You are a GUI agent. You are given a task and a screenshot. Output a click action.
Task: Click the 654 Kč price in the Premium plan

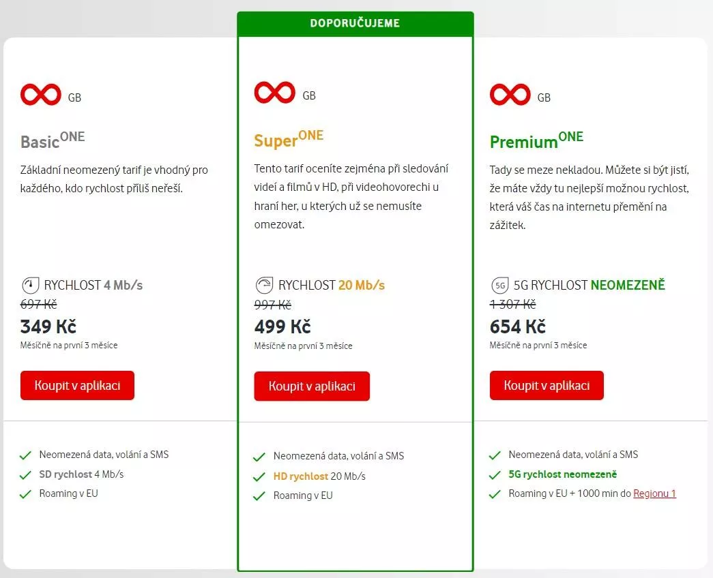pos(517,326)
